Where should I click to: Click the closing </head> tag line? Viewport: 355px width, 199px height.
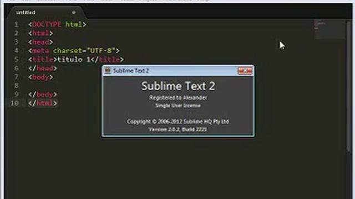pyautogui.click(x=43, y=68)
